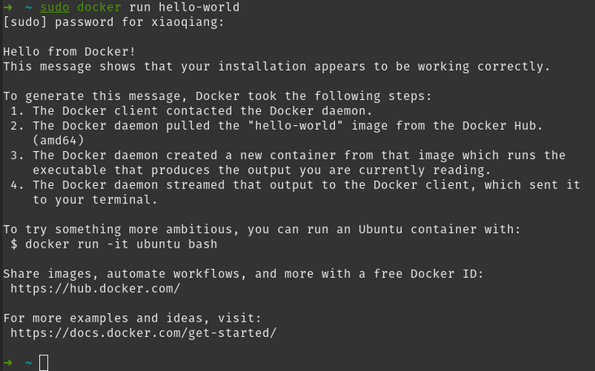The image size is (595, 371).
Task: Click the green prompt arrow on the first line
Action: [x=7, y=7]
